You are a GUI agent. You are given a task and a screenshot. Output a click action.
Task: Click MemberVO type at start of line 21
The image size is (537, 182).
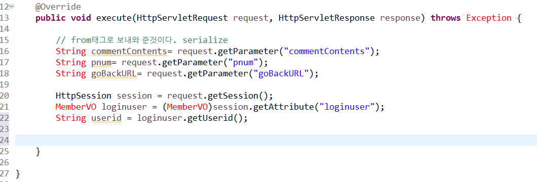(76, 107)
